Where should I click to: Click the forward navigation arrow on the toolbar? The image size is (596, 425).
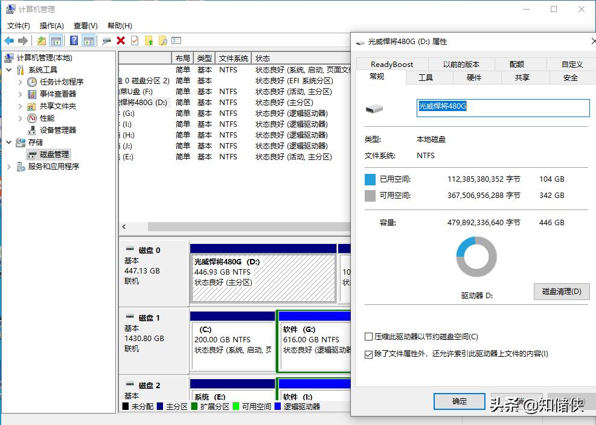[22, 40]
